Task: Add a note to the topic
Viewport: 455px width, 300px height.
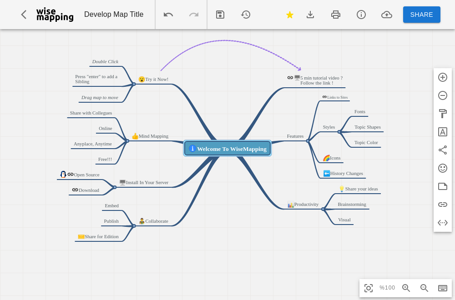Action: (x=443, y=186)
